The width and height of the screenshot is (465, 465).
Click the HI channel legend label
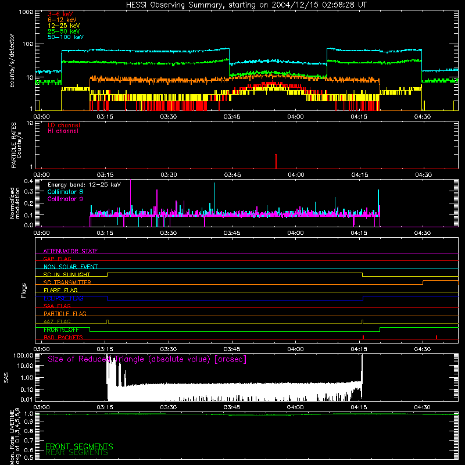[x=63, y=131]
